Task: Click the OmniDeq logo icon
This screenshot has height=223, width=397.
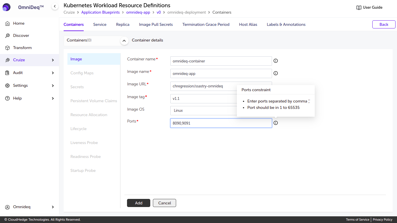Action: tap(6, 7)
